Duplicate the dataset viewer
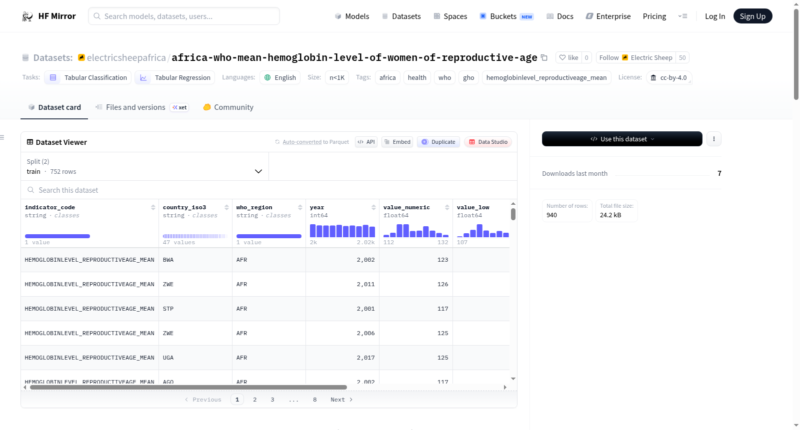The height and width of the screenshot is (430, 800). [x=438, y=142]
